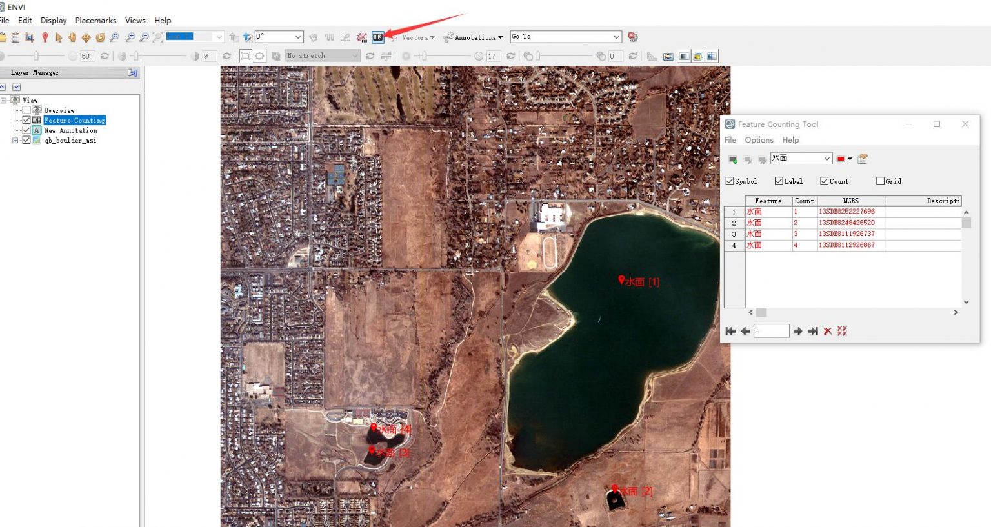Select the Pan hand tool
Screen dimensions: 991x527
(x=72, y=37)
